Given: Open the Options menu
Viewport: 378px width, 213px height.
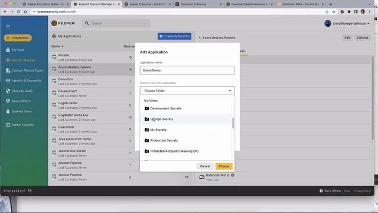Looking at the screenshot, I should 362,38.
